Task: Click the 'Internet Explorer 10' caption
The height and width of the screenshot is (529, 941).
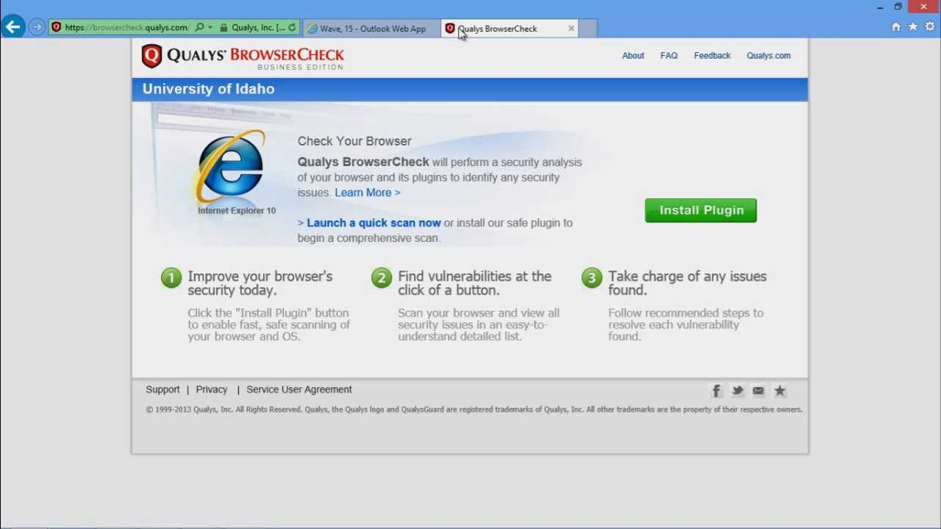Action: click(237, 211)
